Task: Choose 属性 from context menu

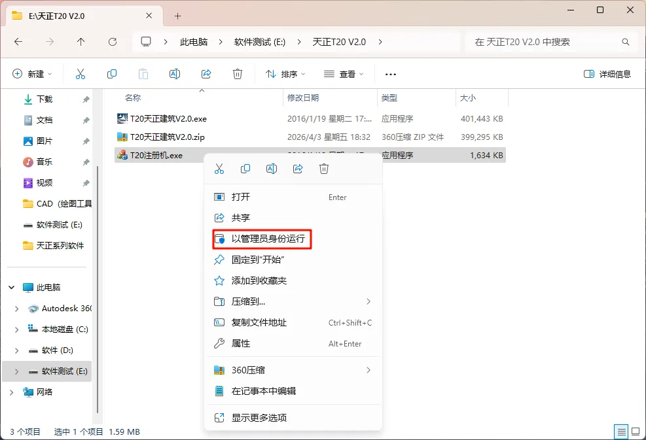Action: 293,344
